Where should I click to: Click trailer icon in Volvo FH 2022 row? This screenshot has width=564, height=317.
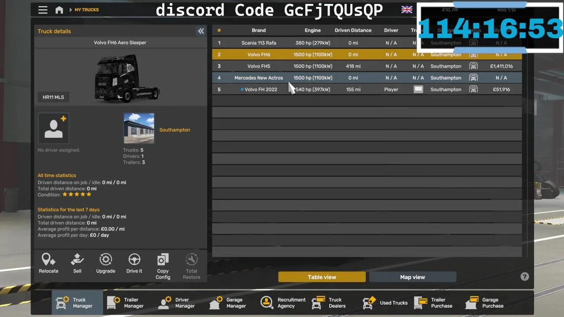pos(418,89)
